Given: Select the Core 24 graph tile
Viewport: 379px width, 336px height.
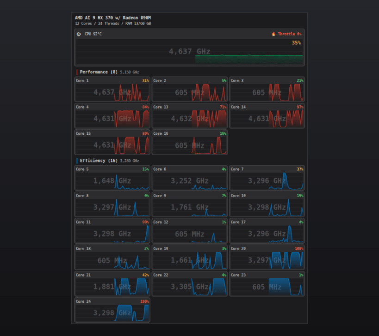Looking at the screenshot, I should [x=112, y=310].
